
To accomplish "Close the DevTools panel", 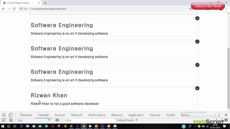I will click(226, 115).
